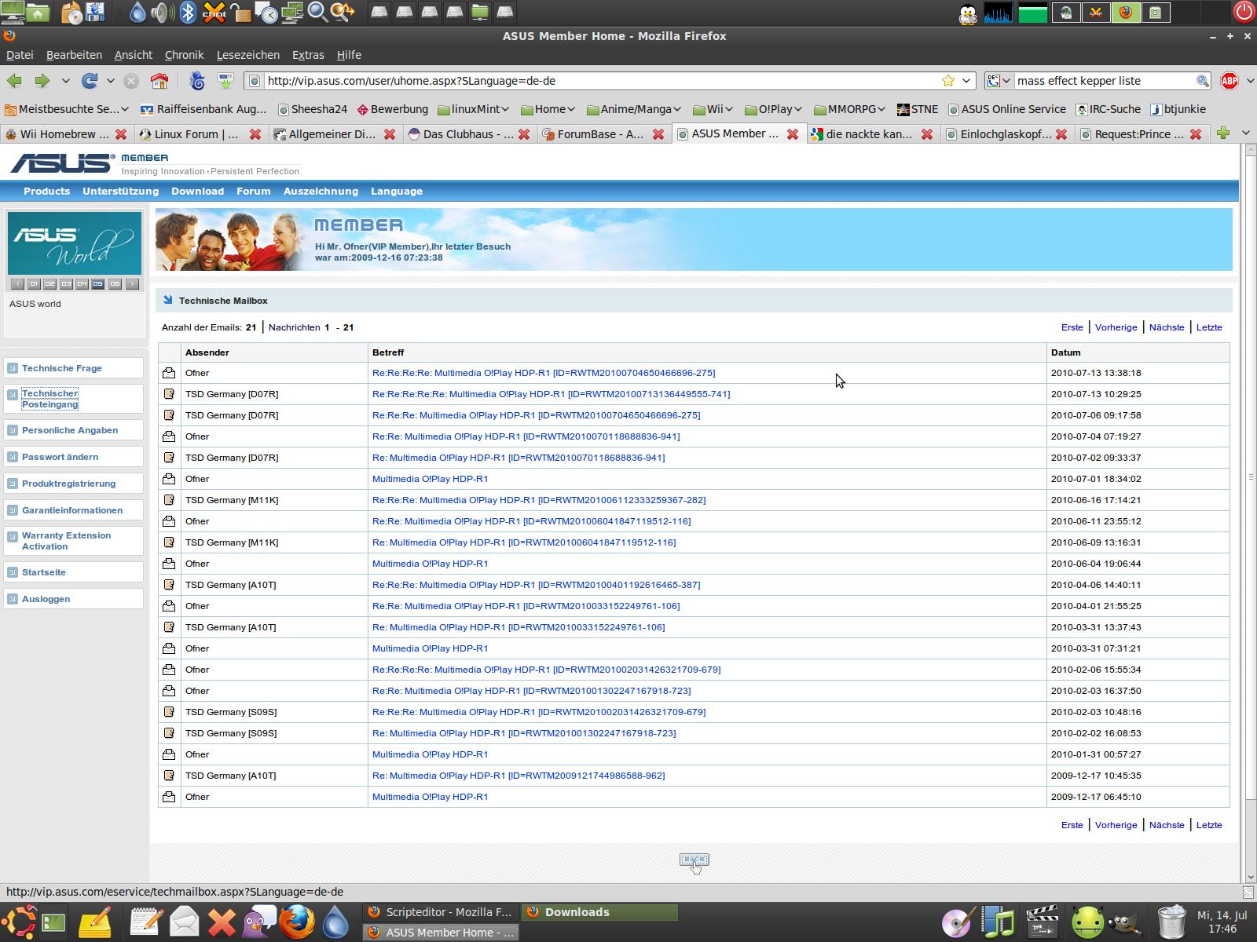This screenshot has width=1257, height=942.
Task: Open the trash icon in the bottom panel
Action: (1171, 922)
